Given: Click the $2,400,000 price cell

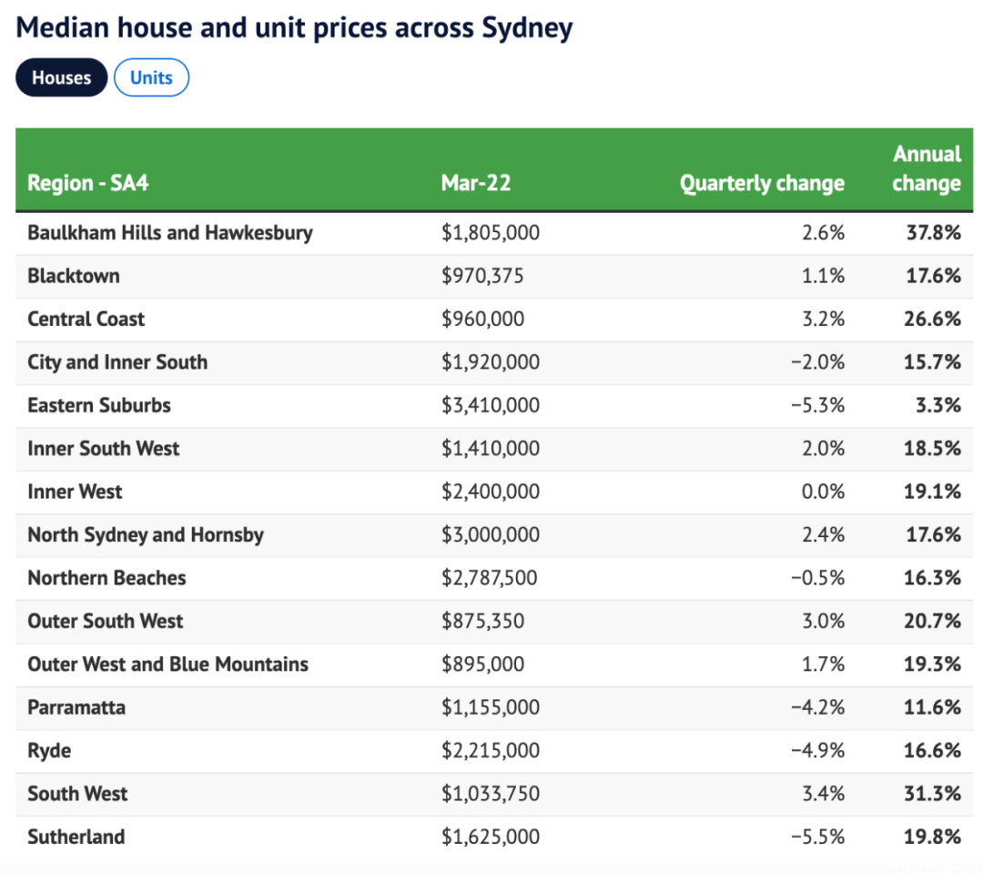Looking at the screenshot, I should tap(491, 492).
